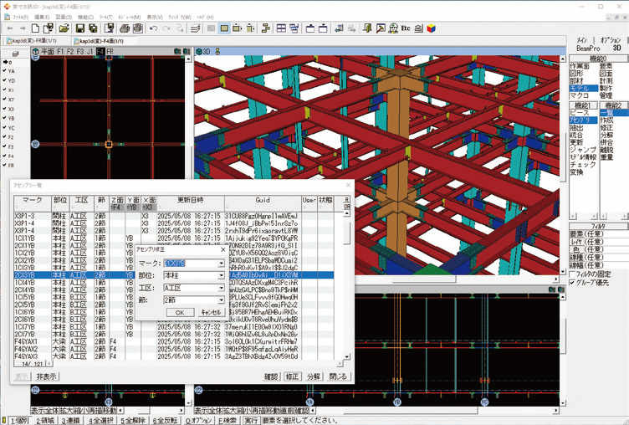The image size is (629, 425).
Task: Expand the 節 dropdown in the dialog
Action: pos(221,300)
